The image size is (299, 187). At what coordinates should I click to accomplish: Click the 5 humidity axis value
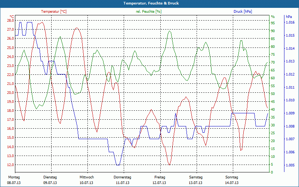(x=272, y=165)
